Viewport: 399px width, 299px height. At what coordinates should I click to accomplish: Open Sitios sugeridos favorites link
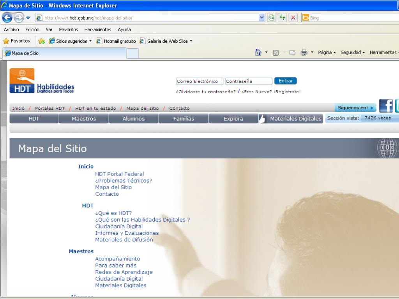pyautogui.click(x=70, y=41)
